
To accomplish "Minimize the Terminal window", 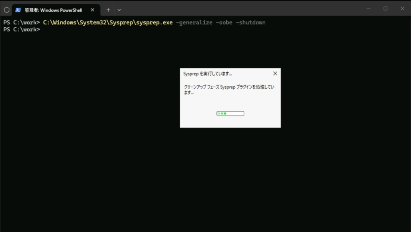I will pos(368,8).
